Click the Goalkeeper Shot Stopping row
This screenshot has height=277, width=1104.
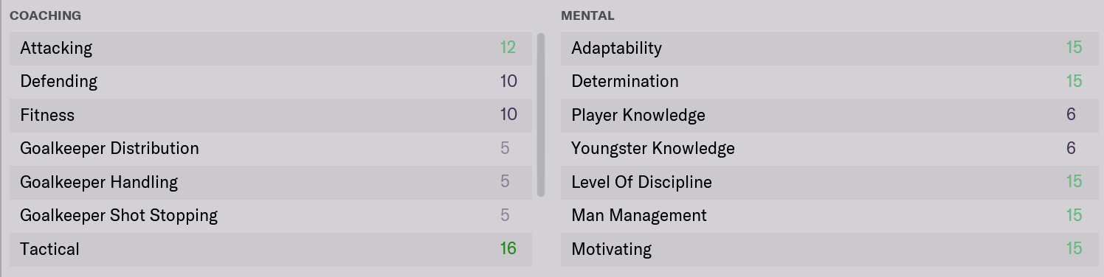(271, 215)
